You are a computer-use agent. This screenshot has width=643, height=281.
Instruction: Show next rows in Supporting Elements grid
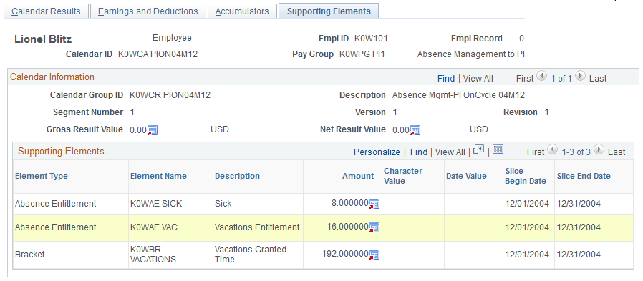(x=599, y=150)
